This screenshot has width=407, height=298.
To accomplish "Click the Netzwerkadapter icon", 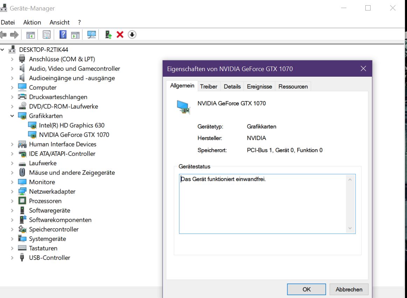I will point(22,191).
